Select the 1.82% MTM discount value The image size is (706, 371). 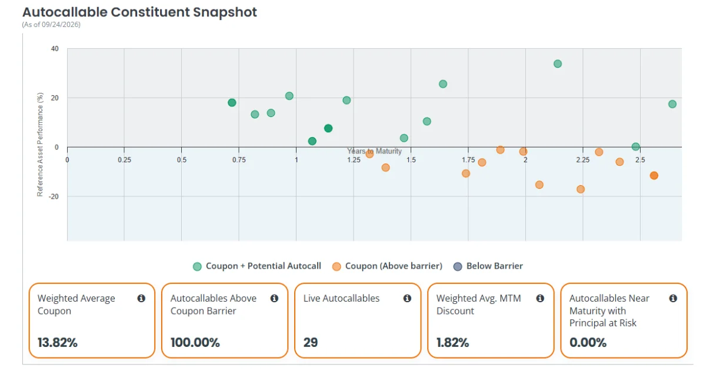click(452, 343)
